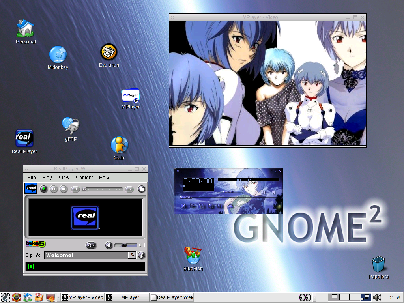The width and height of the screenshot is (404, 303).
Task: Click the Clip info Welcome! field
Action: pos(86,255)
